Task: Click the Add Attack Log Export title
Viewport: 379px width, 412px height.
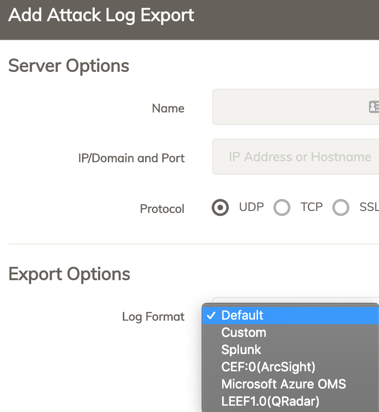Action: pyautogui.click(x=101, y=15)
